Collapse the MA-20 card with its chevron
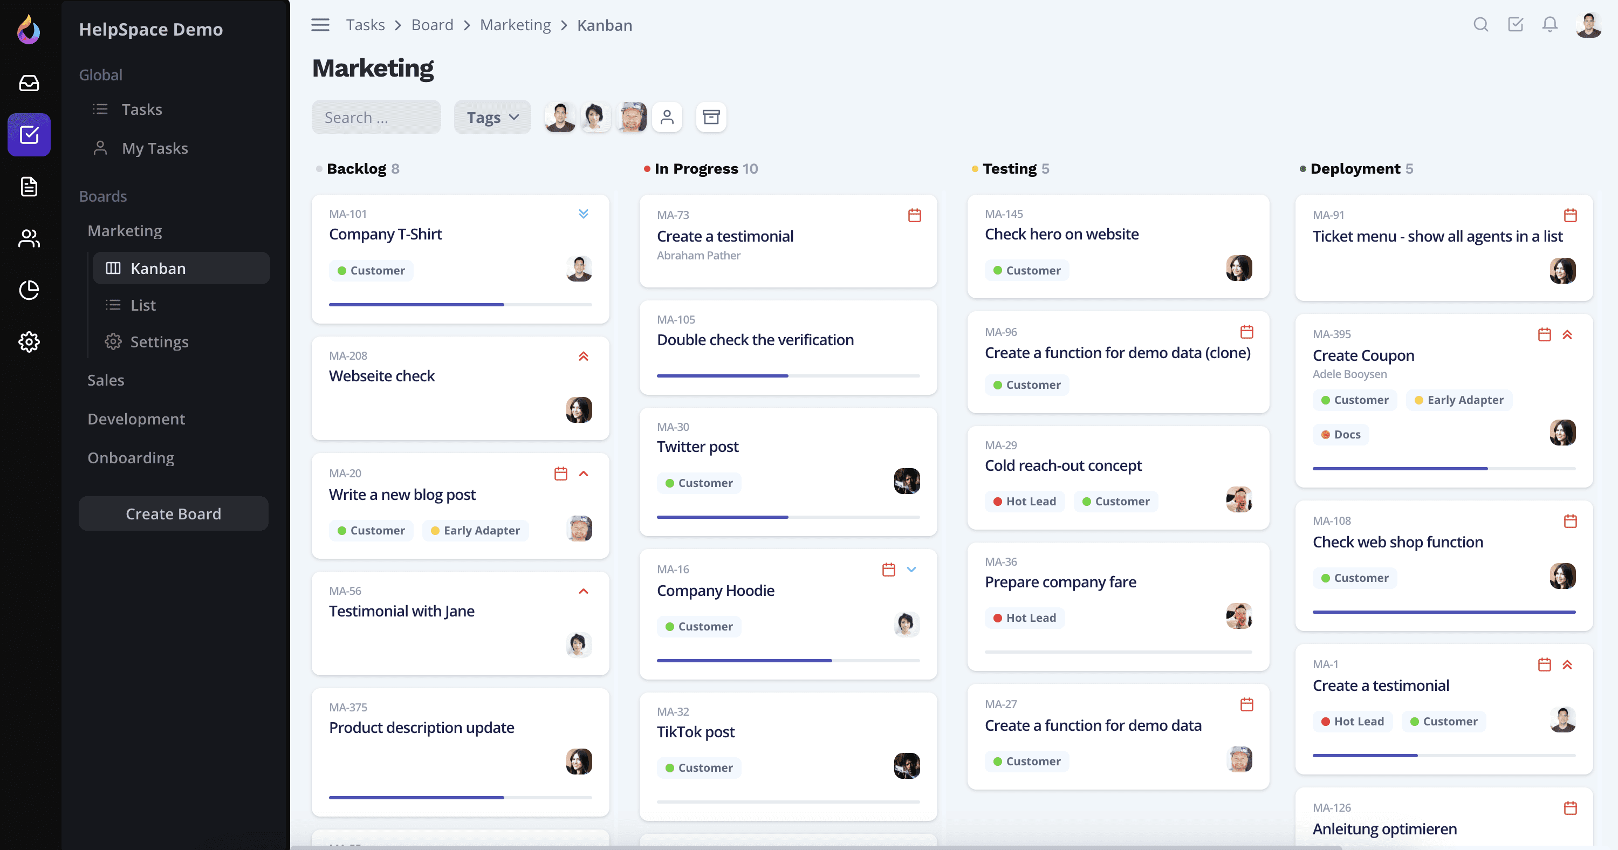The image size is (1618, 850). (584, 473)
